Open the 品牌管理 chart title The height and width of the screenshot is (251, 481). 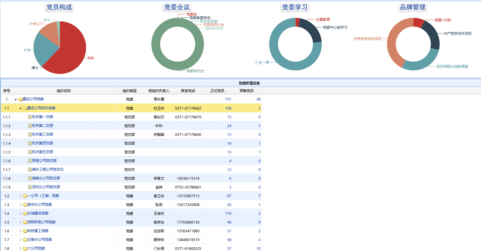click(x=413, y=7)
